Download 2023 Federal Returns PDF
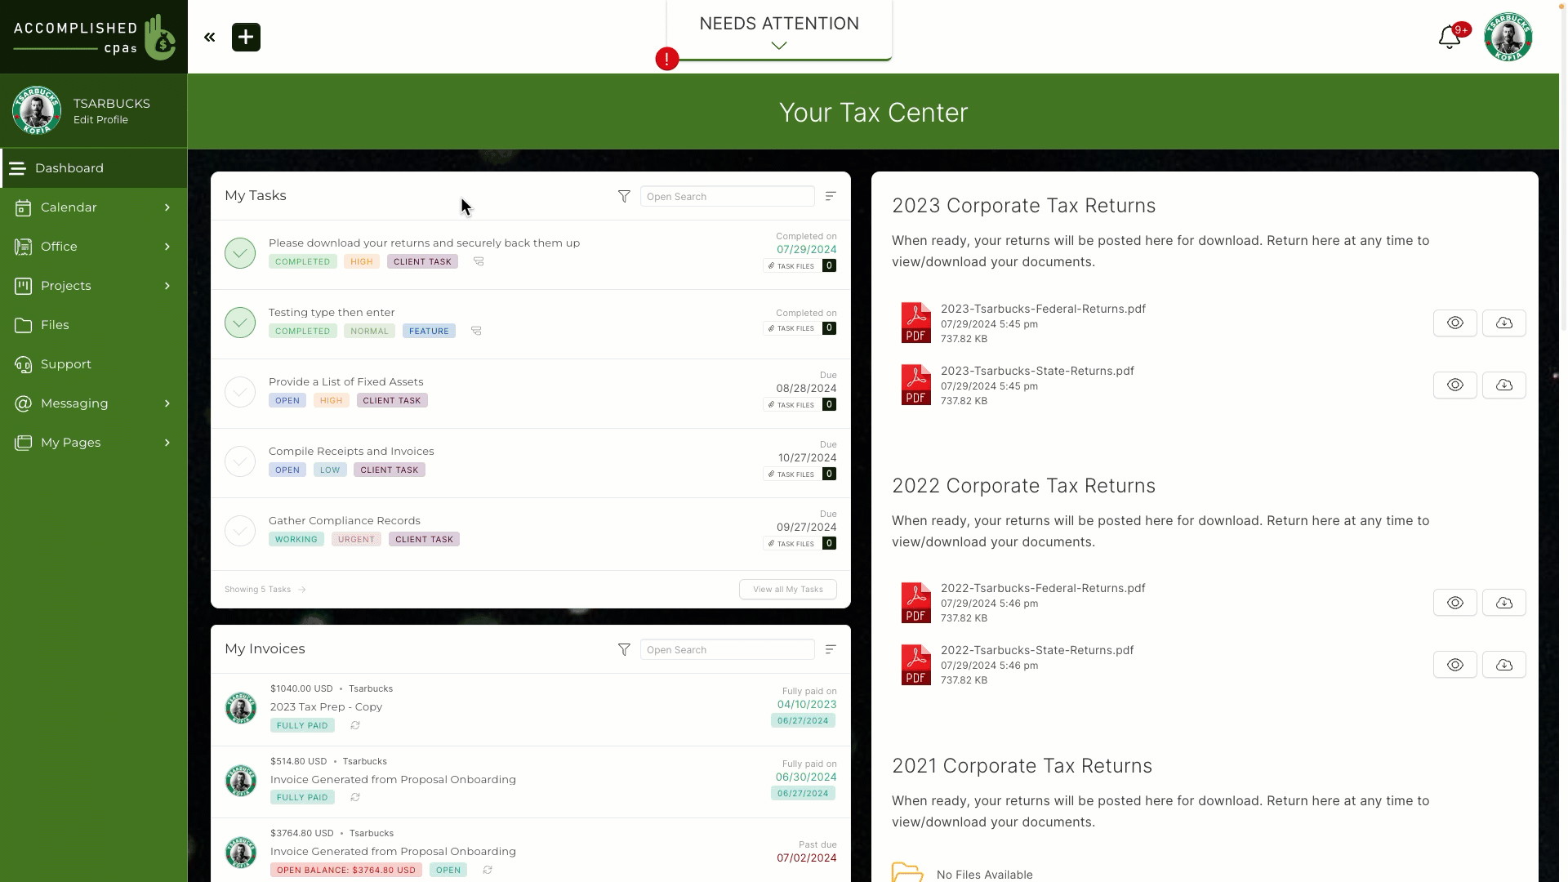 click(x=1506, y=322)
